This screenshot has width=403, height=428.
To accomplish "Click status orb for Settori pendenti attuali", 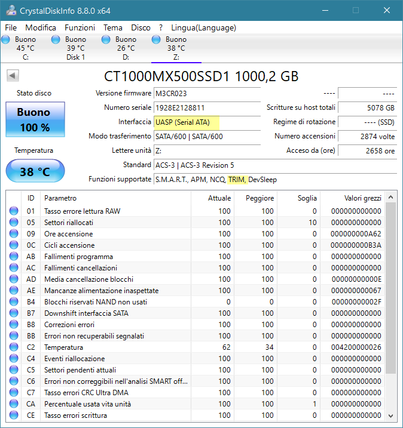I will [x=14, y=370].
